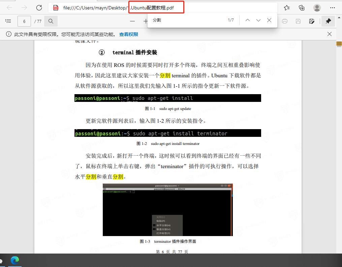Click the scrollbar up arrow
The image size is (342, 267).
339,17
